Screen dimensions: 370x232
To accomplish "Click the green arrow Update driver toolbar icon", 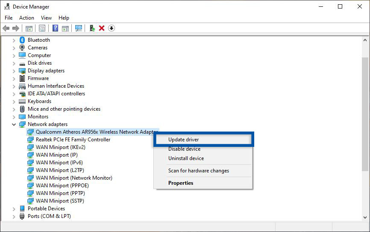I will point(92,28).
